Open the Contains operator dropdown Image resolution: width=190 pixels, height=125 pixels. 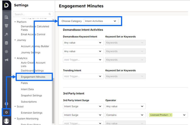[x=125, y=115]
